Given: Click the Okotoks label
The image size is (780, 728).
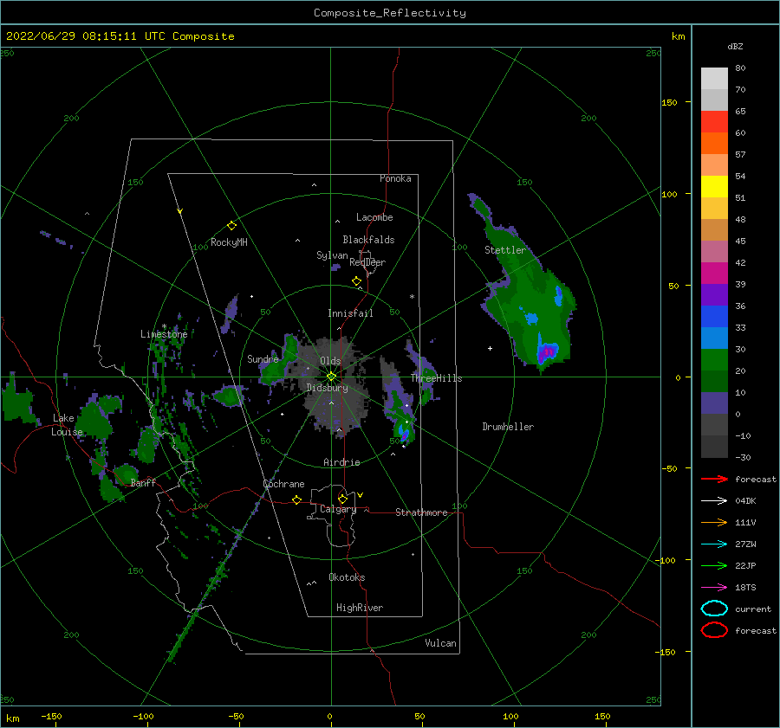Looking at the screenshot, I should point(347,577).
